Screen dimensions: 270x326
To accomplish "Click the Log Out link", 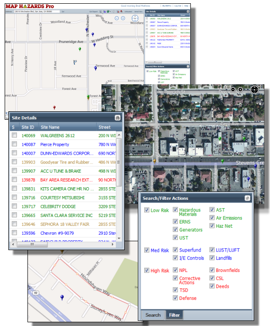I will 177,6.
